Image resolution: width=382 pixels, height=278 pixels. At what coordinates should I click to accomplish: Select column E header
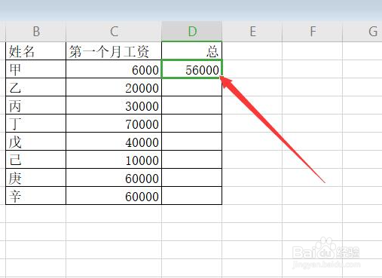point(252,32)
